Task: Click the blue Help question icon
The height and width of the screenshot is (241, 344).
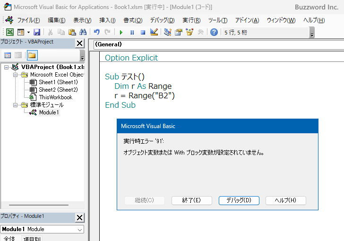Action: coord(214,32)
